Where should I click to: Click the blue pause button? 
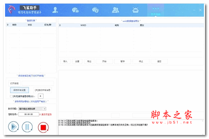(27, 127)
